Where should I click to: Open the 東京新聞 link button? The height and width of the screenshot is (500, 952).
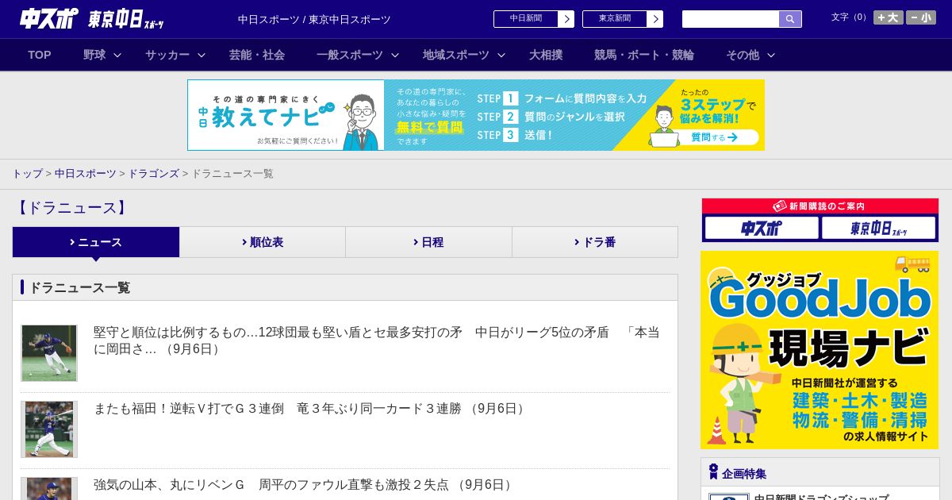click(x=615, y=19)
